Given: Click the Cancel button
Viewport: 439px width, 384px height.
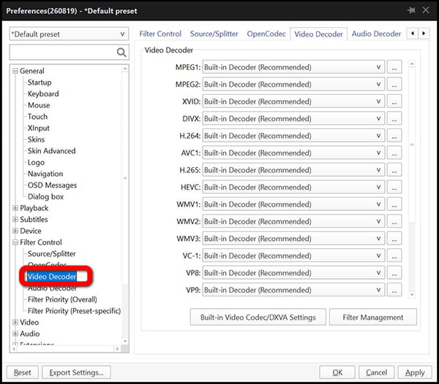Looking at the screenshot, I should [376, 372].
